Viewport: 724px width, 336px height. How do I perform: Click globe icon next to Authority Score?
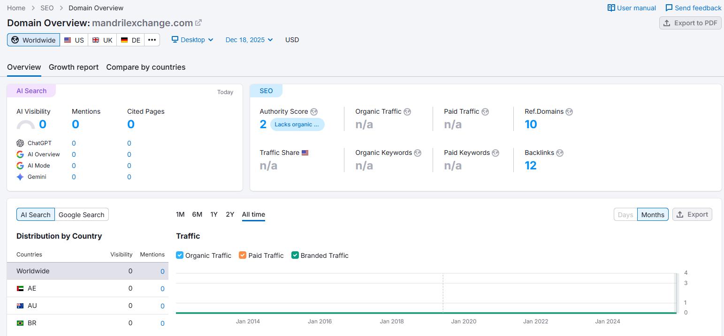click(314, 112)
